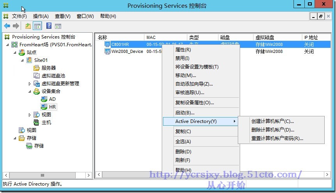Image resolution: width=336 pixels, height=193 pixels.
Task: Click the 设备集合 icon
Action: pyautogui.click(x=37, y=91)
